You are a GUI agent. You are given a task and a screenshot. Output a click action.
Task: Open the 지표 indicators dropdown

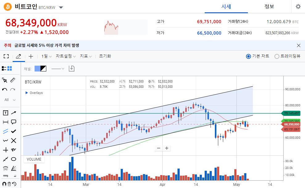tap(86, 56)
